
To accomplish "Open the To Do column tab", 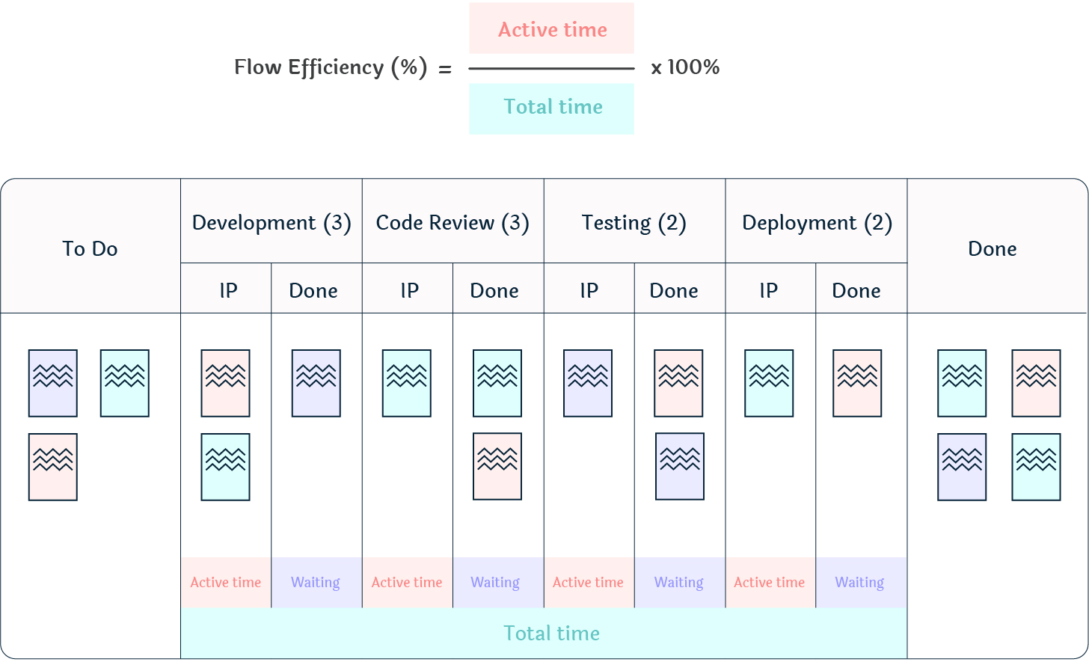I will 90,248.
